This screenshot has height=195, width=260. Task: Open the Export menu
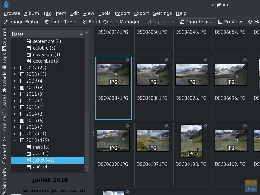[x=141, y=13]
